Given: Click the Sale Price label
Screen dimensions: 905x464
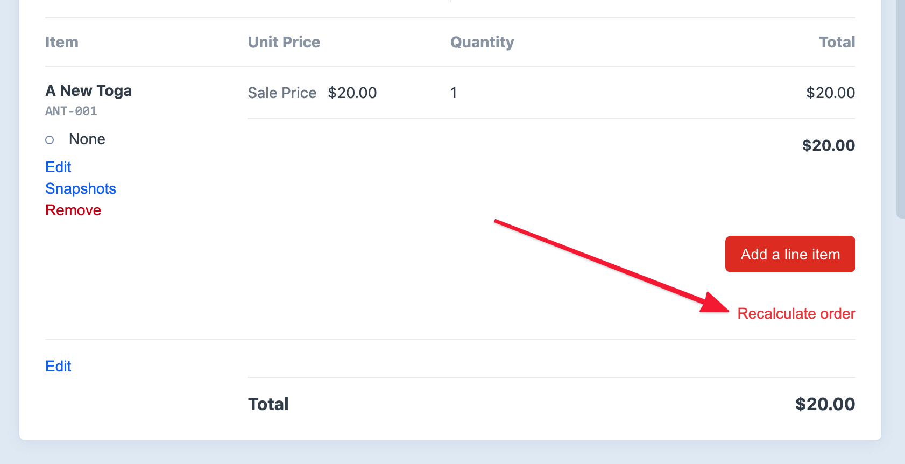Looking at the screenshot, I should tap(282, 93).
